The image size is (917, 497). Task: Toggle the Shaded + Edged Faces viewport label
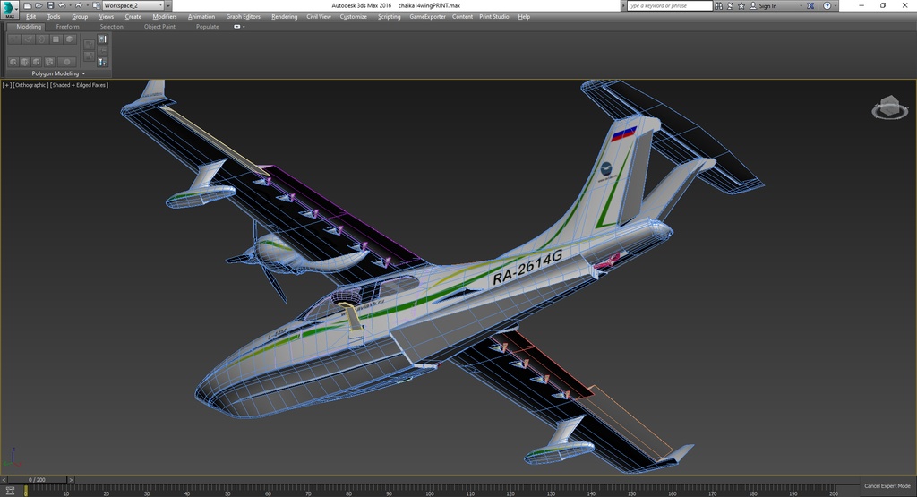pos(79,85)
